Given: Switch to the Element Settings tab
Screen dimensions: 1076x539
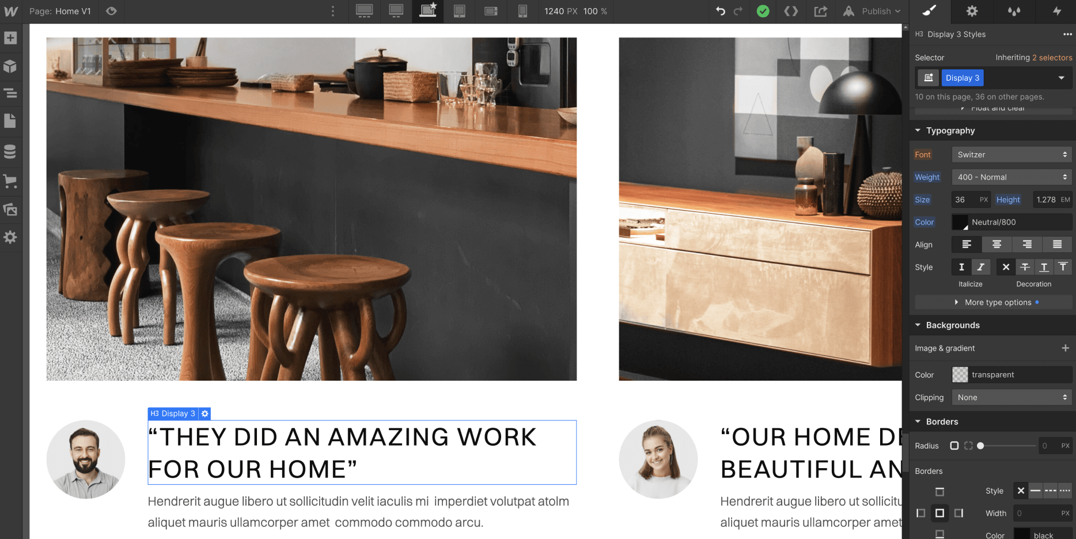Looking at the screenshot, I should (x=972, y=12).
